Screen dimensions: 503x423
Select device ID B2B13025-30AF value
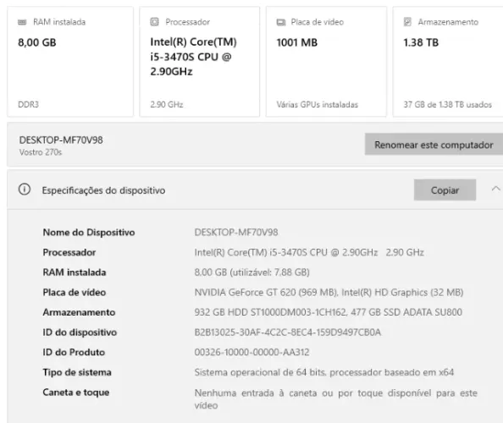coord(288,332)
